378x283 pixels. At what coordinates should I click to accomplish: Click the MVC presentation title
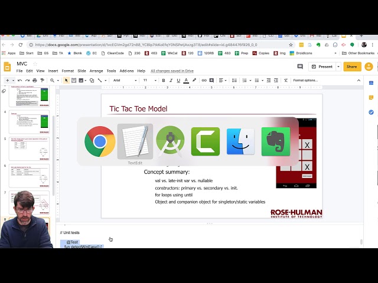[22, 64]
